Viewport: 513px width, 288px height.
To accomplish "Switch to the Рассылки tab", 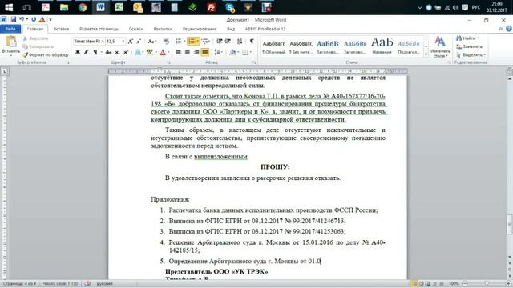I will (x=163, y=29).
